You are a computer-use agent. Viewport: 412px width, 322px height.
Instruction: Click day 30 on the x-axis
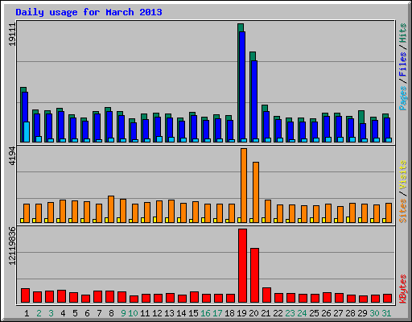tap(374, 313)
